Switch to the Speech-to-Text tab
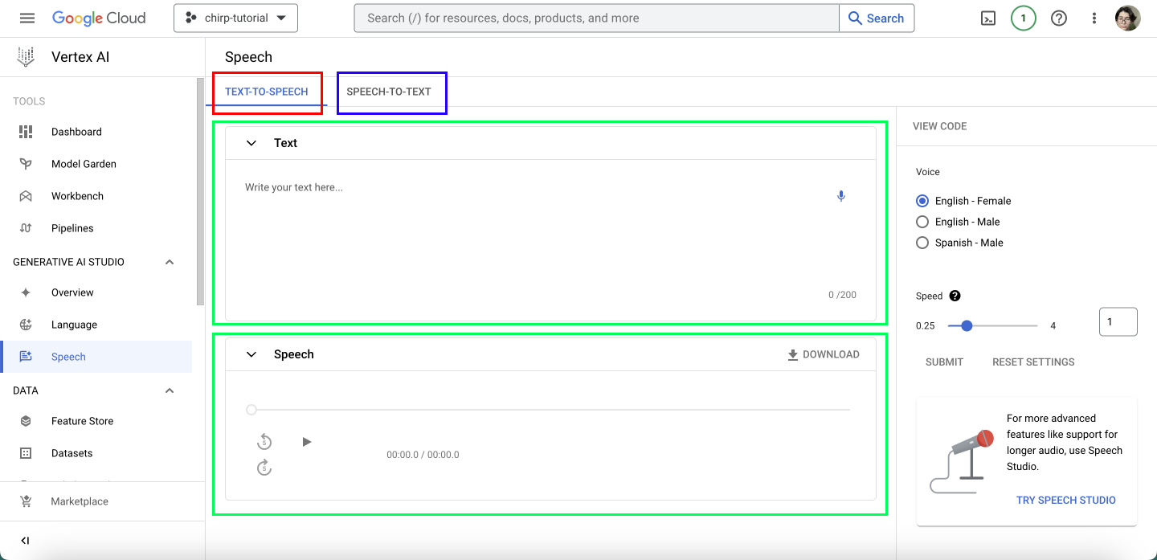 coord(389,92)
